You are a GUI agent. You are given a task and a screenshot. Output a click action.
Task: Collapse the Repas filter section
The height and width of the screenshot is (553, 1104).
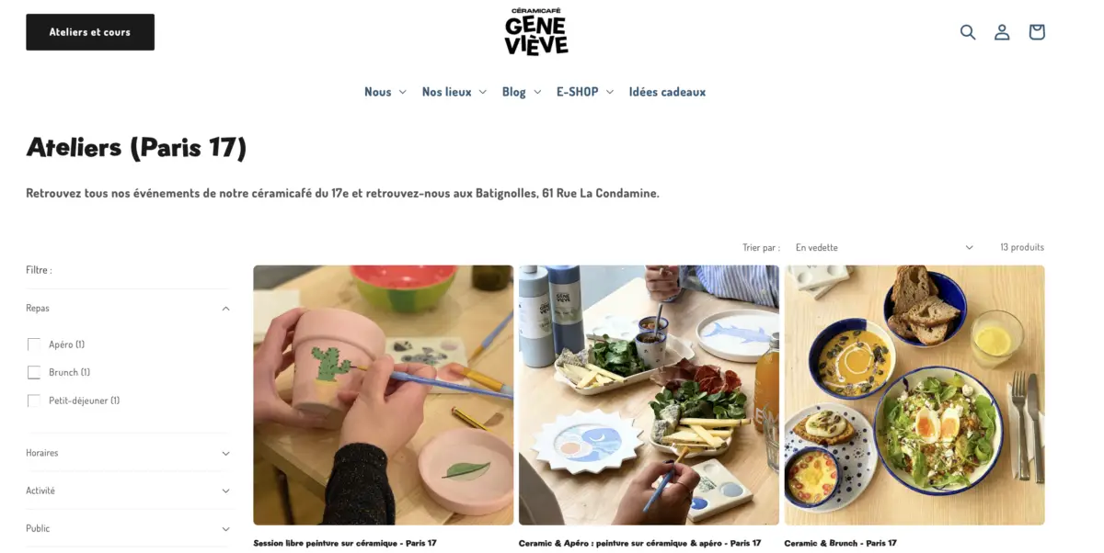[128, 309]
